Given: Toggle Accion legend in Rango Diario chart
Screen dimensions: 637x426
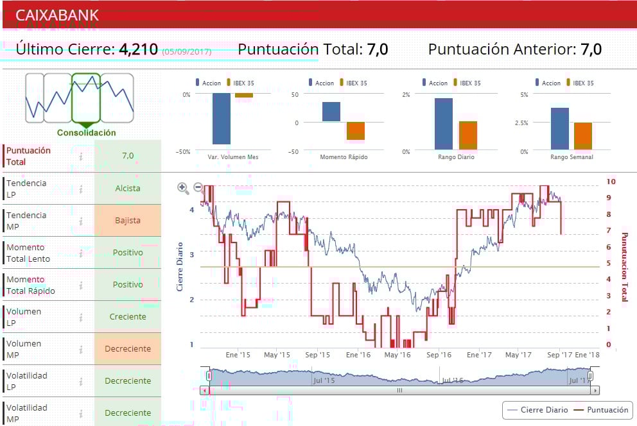Looking at the screenshot, I should (x=435, y=83).
